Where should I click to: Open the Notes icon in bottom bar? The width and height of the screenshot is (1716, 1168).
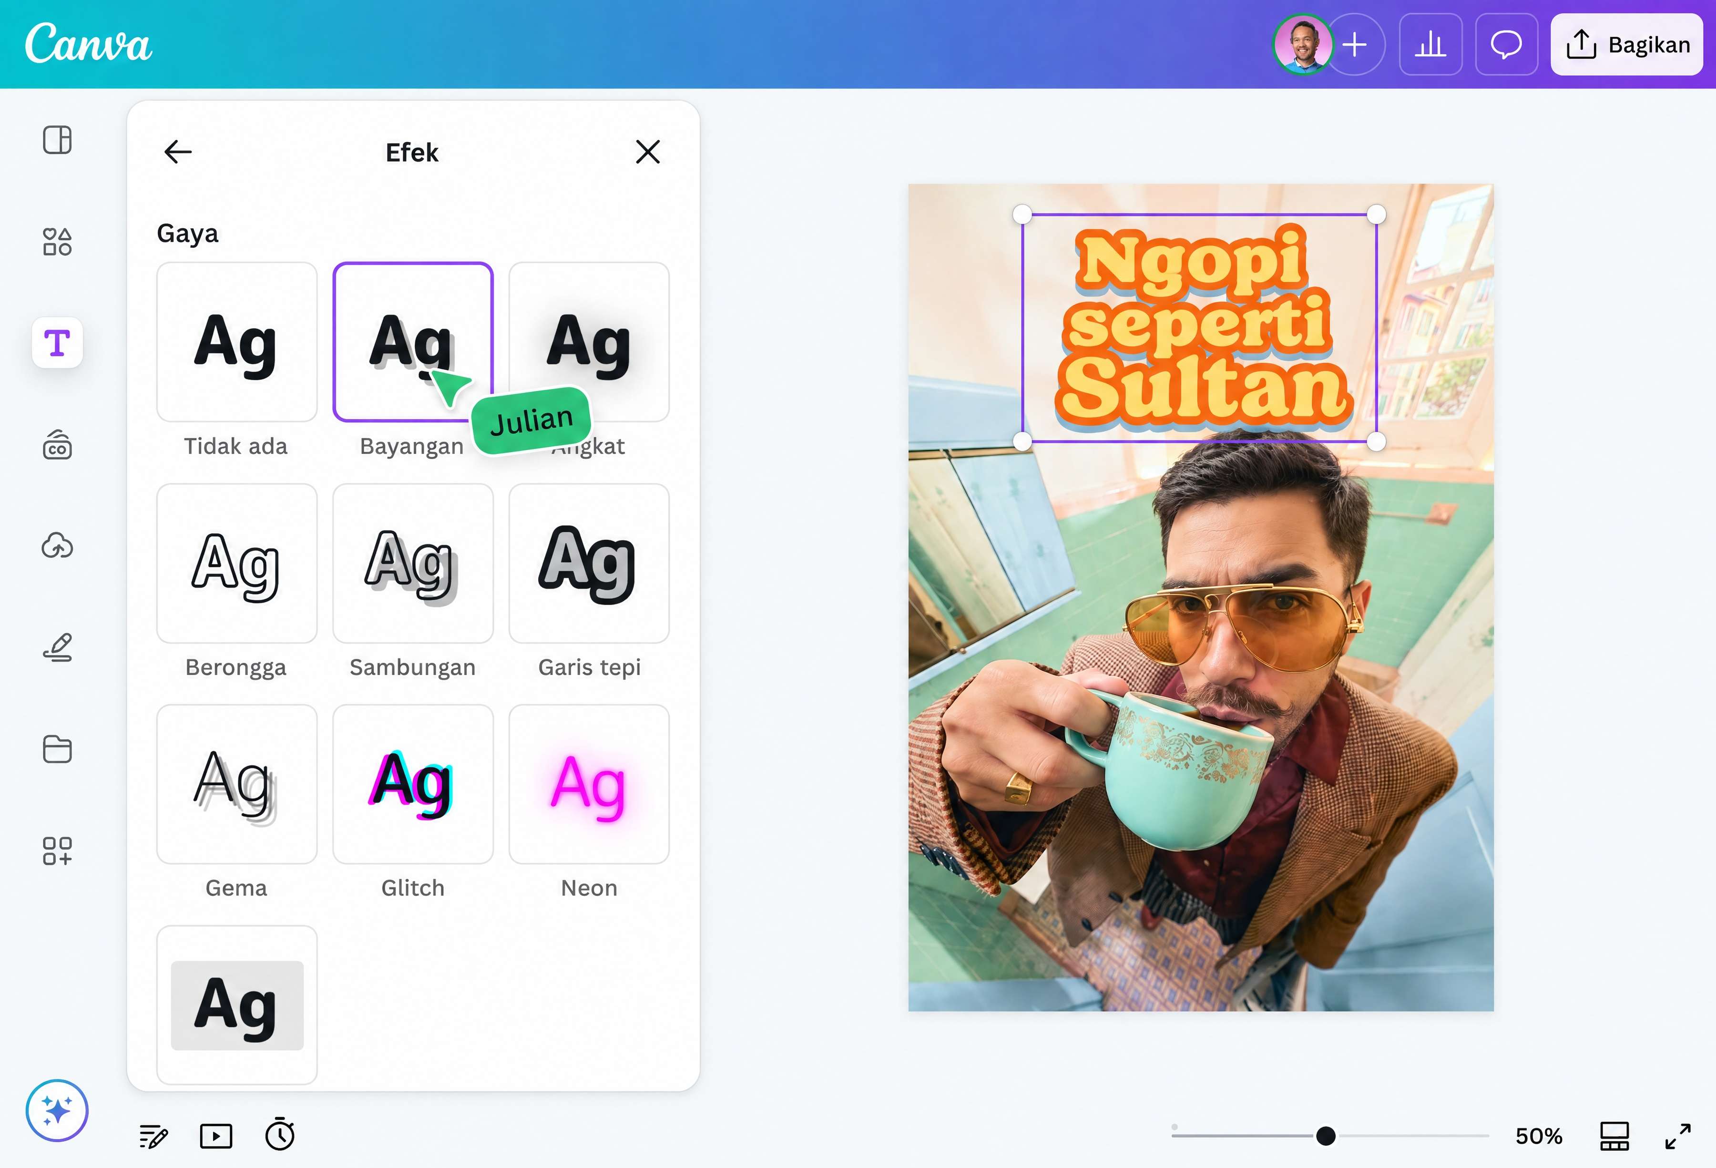(153, 1136)
